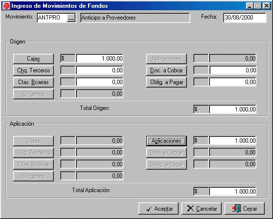
Task: Click the Cajas amount field showing 1.000,00
Action: click(x=100, y=59)
